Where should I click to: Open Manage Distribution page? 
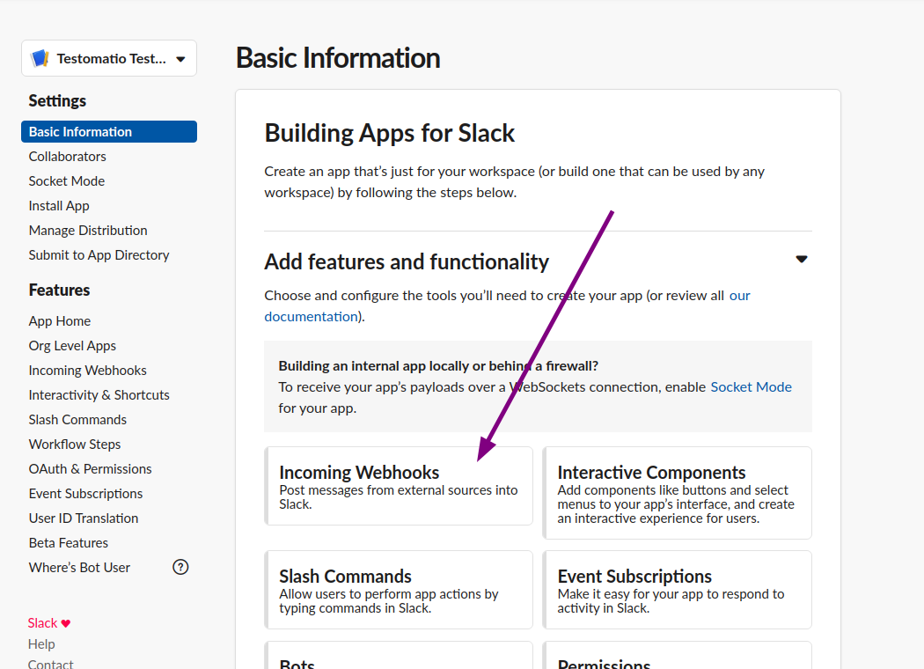click(88, 231)
